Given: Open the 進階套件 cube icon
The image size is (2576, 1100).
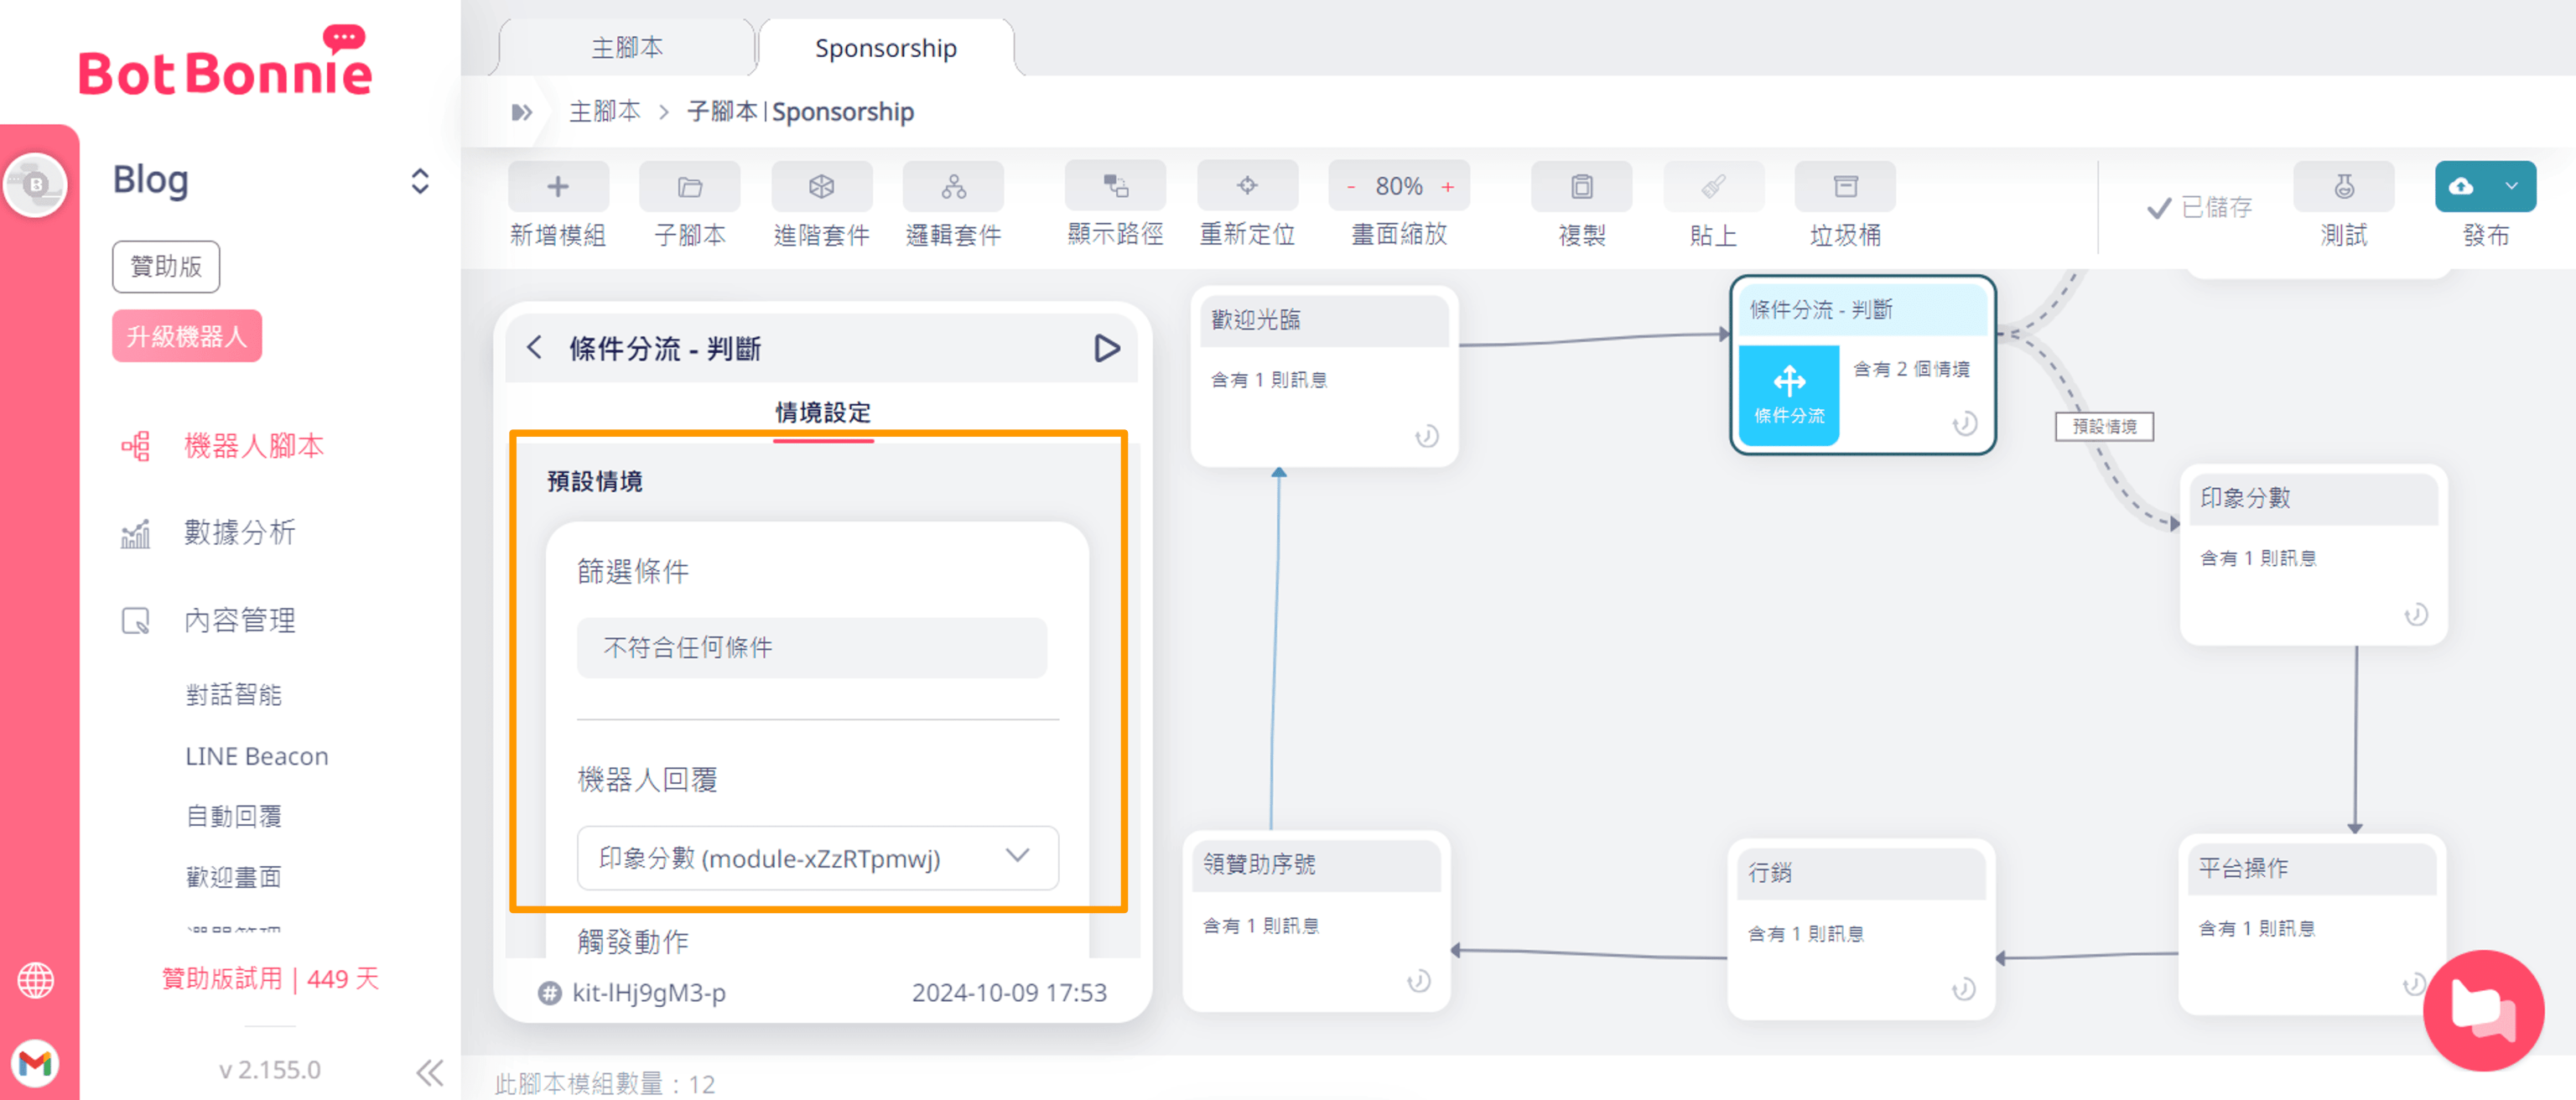Looking at the screenshot, I should tap(821, 187).
